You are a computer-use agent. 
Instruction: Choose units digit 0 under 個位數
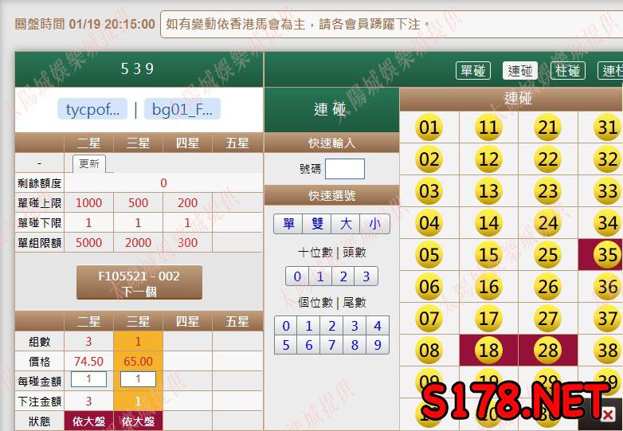pyautogui.click(x=286, y=326)
